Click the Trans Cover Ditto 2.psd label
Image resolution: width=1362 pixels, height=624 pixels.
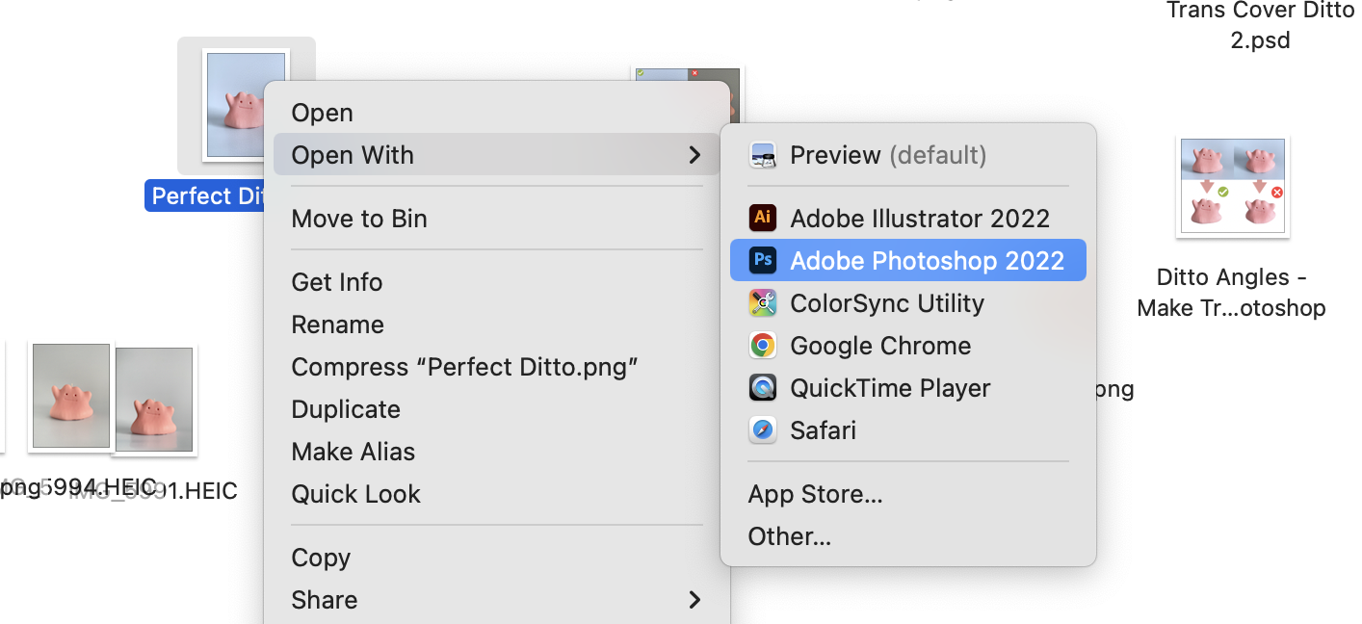click(1260, 25)
